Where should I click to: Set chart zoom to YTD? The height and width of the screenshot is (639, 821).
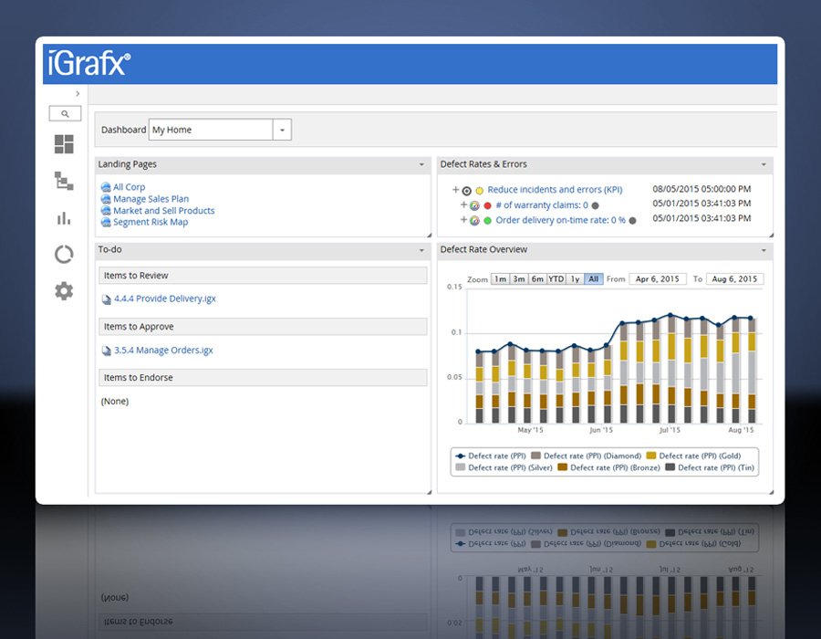556,279
